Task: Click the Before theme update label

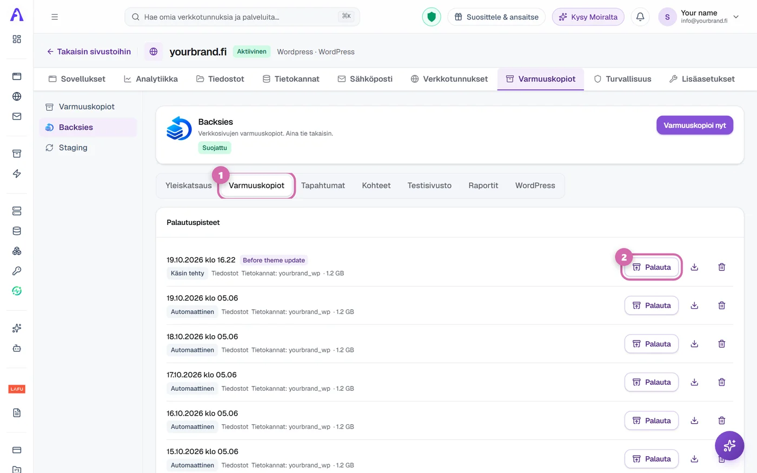Action: 274,260
